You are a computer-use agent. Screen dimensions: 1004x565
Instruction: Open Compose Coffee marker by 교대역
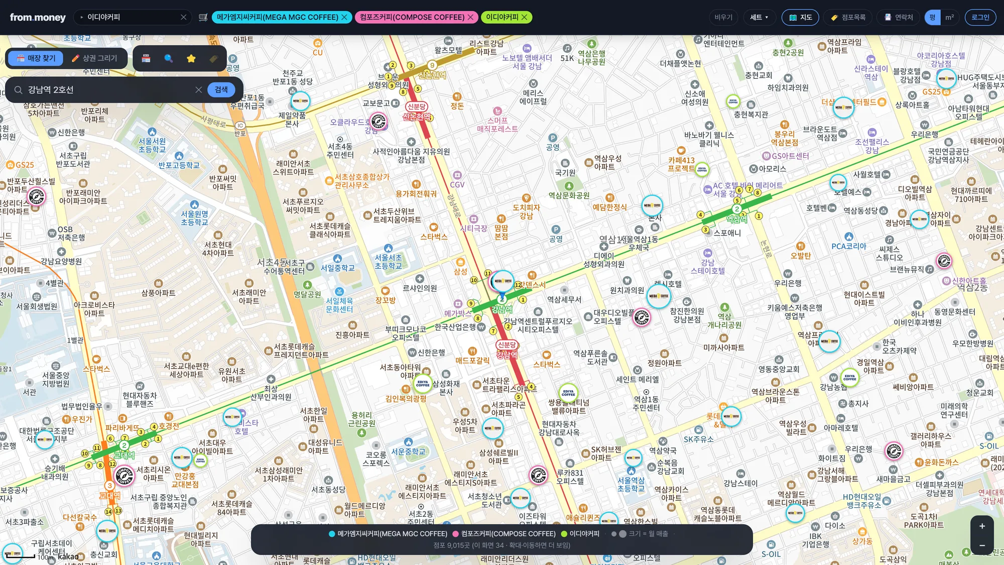click(x=124, y=475)
